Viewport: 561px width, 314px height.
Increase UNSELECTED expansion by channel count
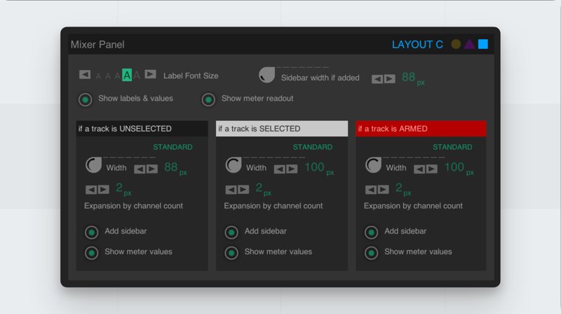[x=103, y=190]
